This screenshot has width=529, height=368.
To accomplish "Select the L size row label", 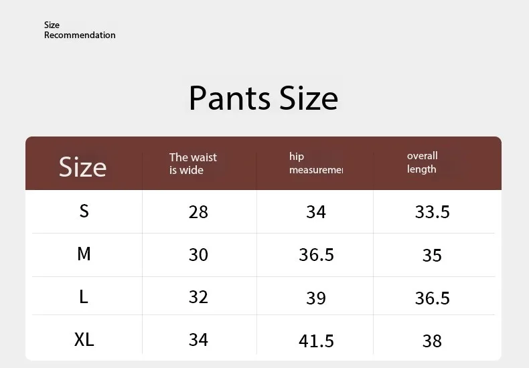I will (x=84, y=296).
